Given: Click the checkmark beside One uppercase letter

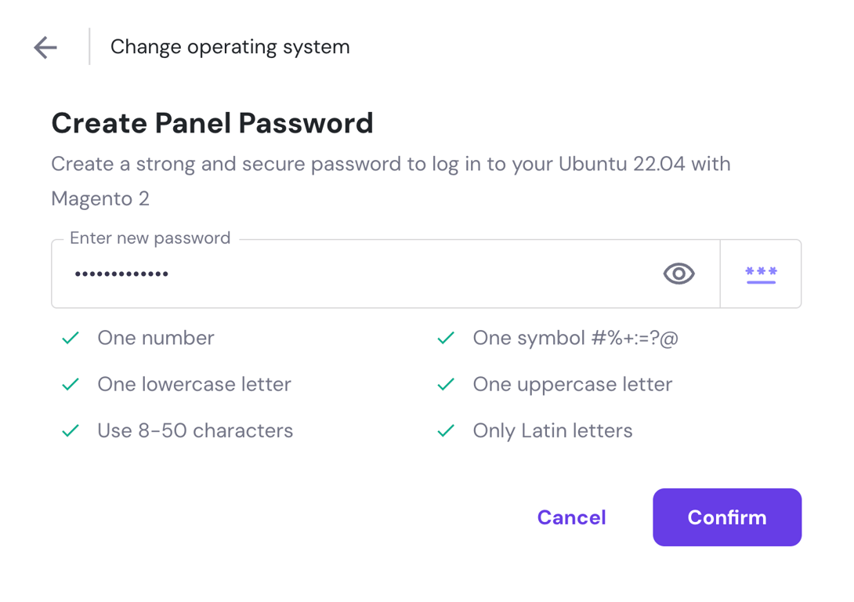Looking at the screenshot, I should (x=445, y=384).
